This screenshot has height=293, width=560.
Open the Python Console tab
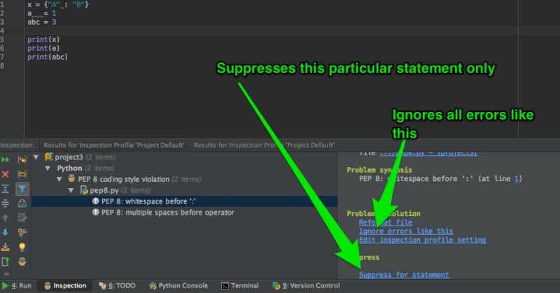pyautogui.click(x=178, y=286)
